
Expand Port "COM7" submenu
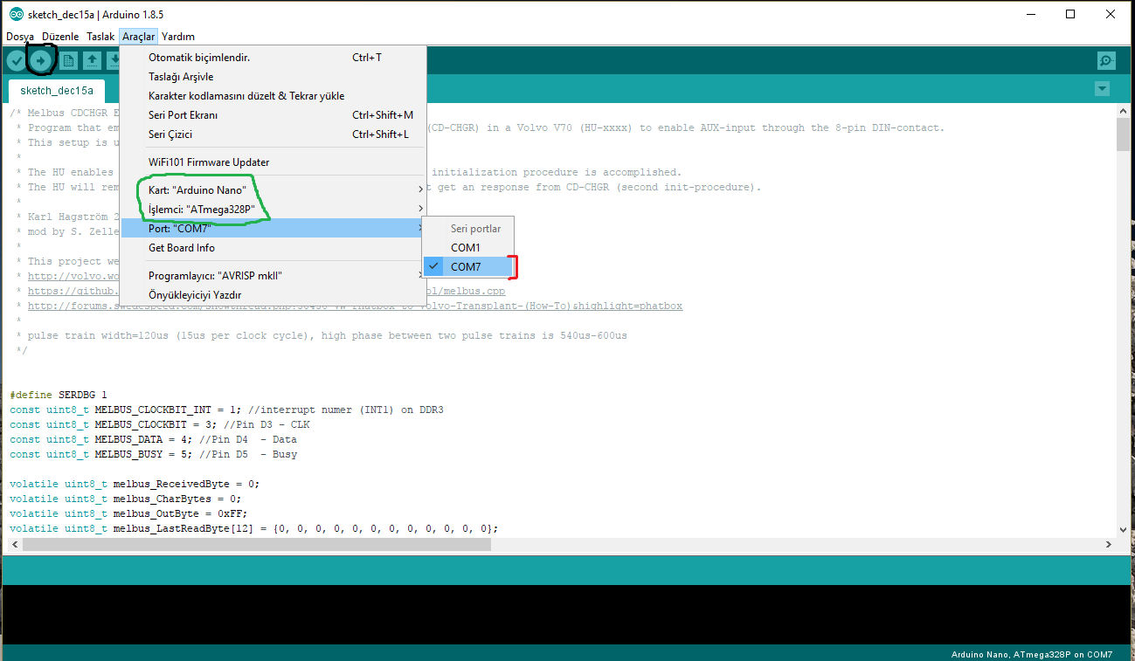pos(273,229)
